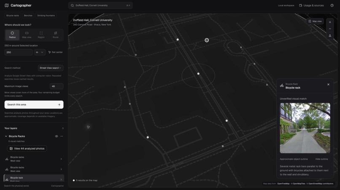Select the Radius search mode
This screenshot has height=190, width=340.
click(x=12, y=35)
